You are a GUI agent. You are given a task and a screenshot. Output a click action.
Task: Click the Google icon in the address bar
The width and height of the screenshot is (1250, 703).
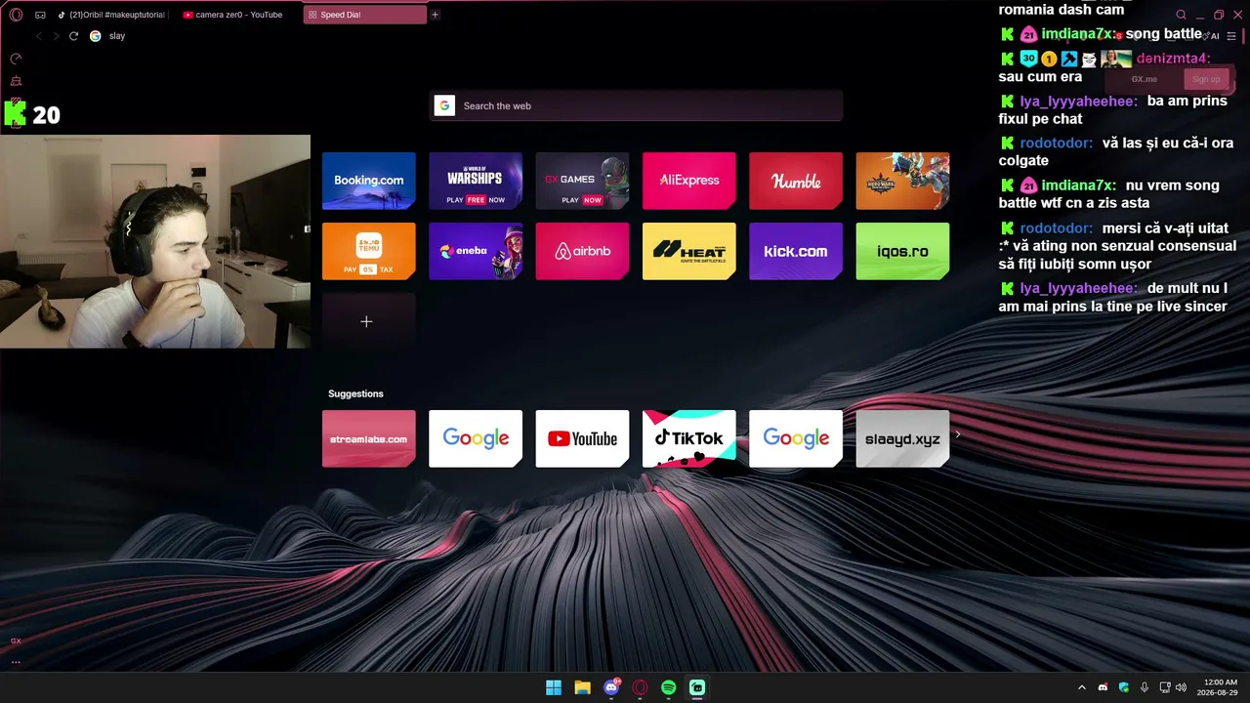coord(95,36)
